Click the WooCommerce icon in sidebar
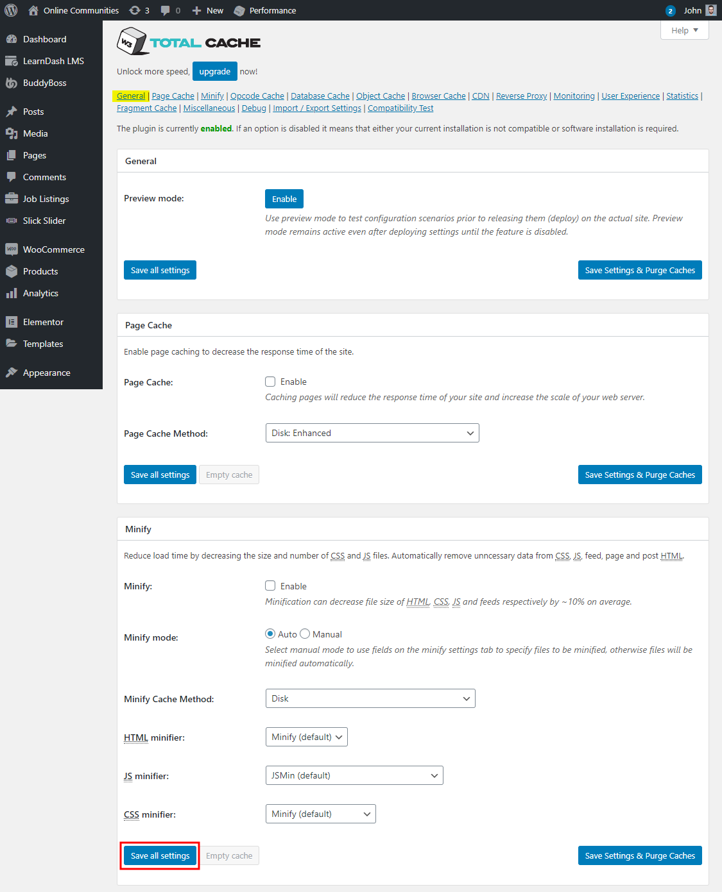The height and width of the screenshot is (892, 722). (x=12, y=249)
